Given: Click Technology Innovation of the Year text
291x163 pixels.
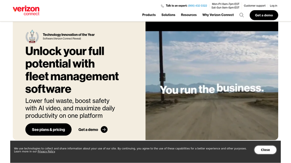Looking at the screenshot, I should pyautogui.click(x=69, y=34).
